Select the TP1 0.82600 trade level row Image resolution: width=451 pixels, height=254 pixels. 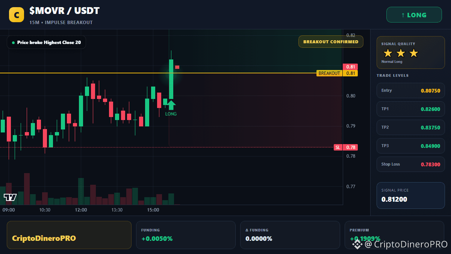point(411,109)
